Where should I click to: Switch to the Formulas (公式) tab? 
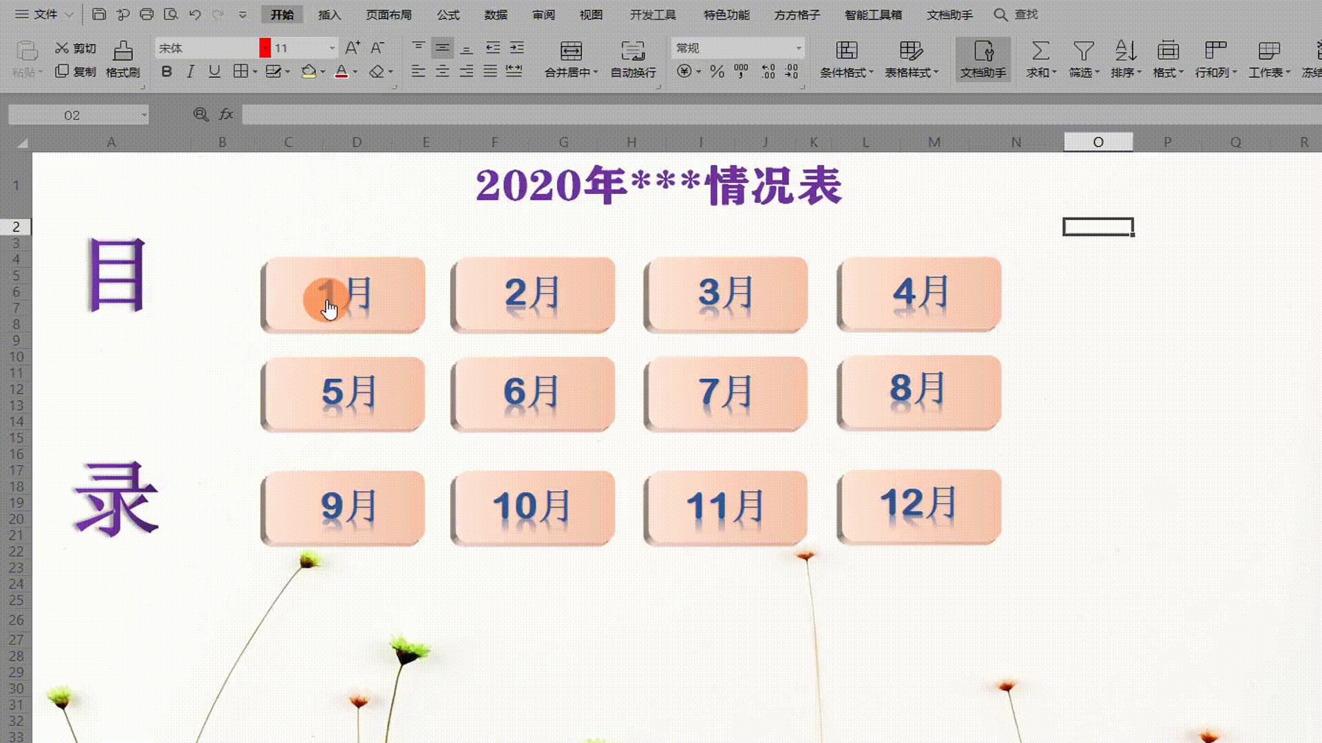click(448, 14)
